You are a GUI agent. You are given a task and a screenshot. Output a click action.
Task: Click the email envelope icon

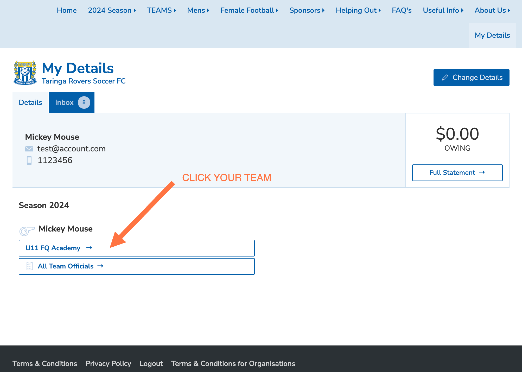click(29, 149)
